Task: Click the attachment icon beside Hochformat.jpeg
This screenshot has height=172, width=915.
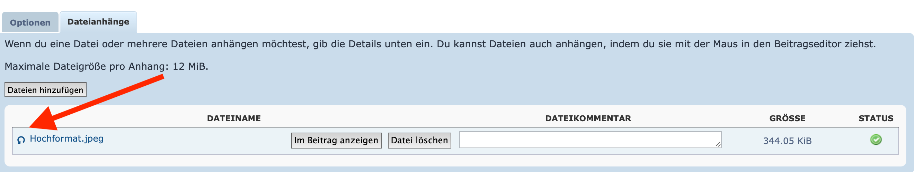Action: 21,140
